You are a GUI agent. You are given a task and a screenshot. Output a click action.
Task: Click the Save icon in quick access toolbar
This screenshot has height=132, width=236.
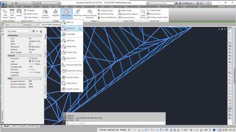point(16,3)
